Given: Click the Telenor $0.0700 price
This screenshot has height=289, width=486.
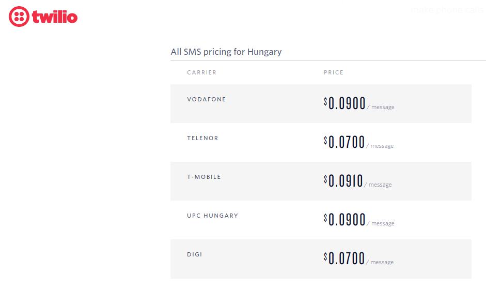Looking at the screenshot, I should pos(344,142).
